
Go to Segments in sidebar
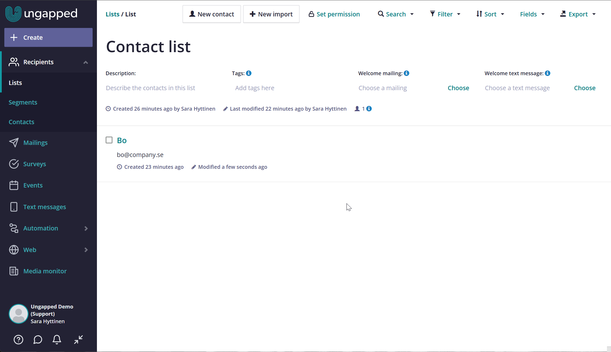coord(23,102)
